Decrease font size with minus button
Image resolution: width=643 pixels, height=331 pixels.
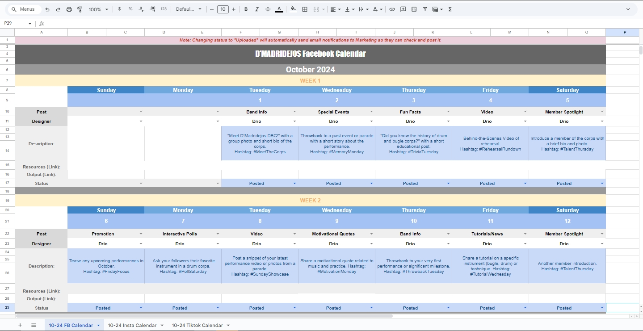pos(212,9)
